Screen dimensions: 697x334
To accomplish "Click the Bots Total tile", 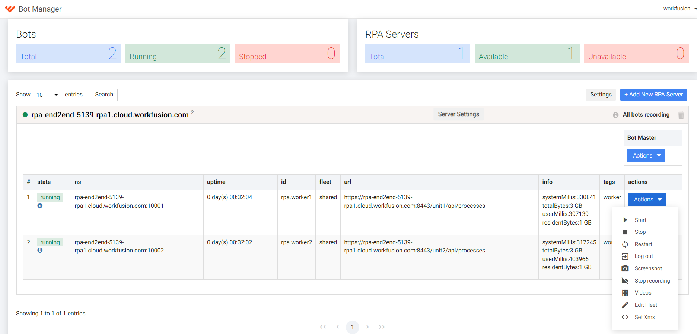I will pos(69,53).
